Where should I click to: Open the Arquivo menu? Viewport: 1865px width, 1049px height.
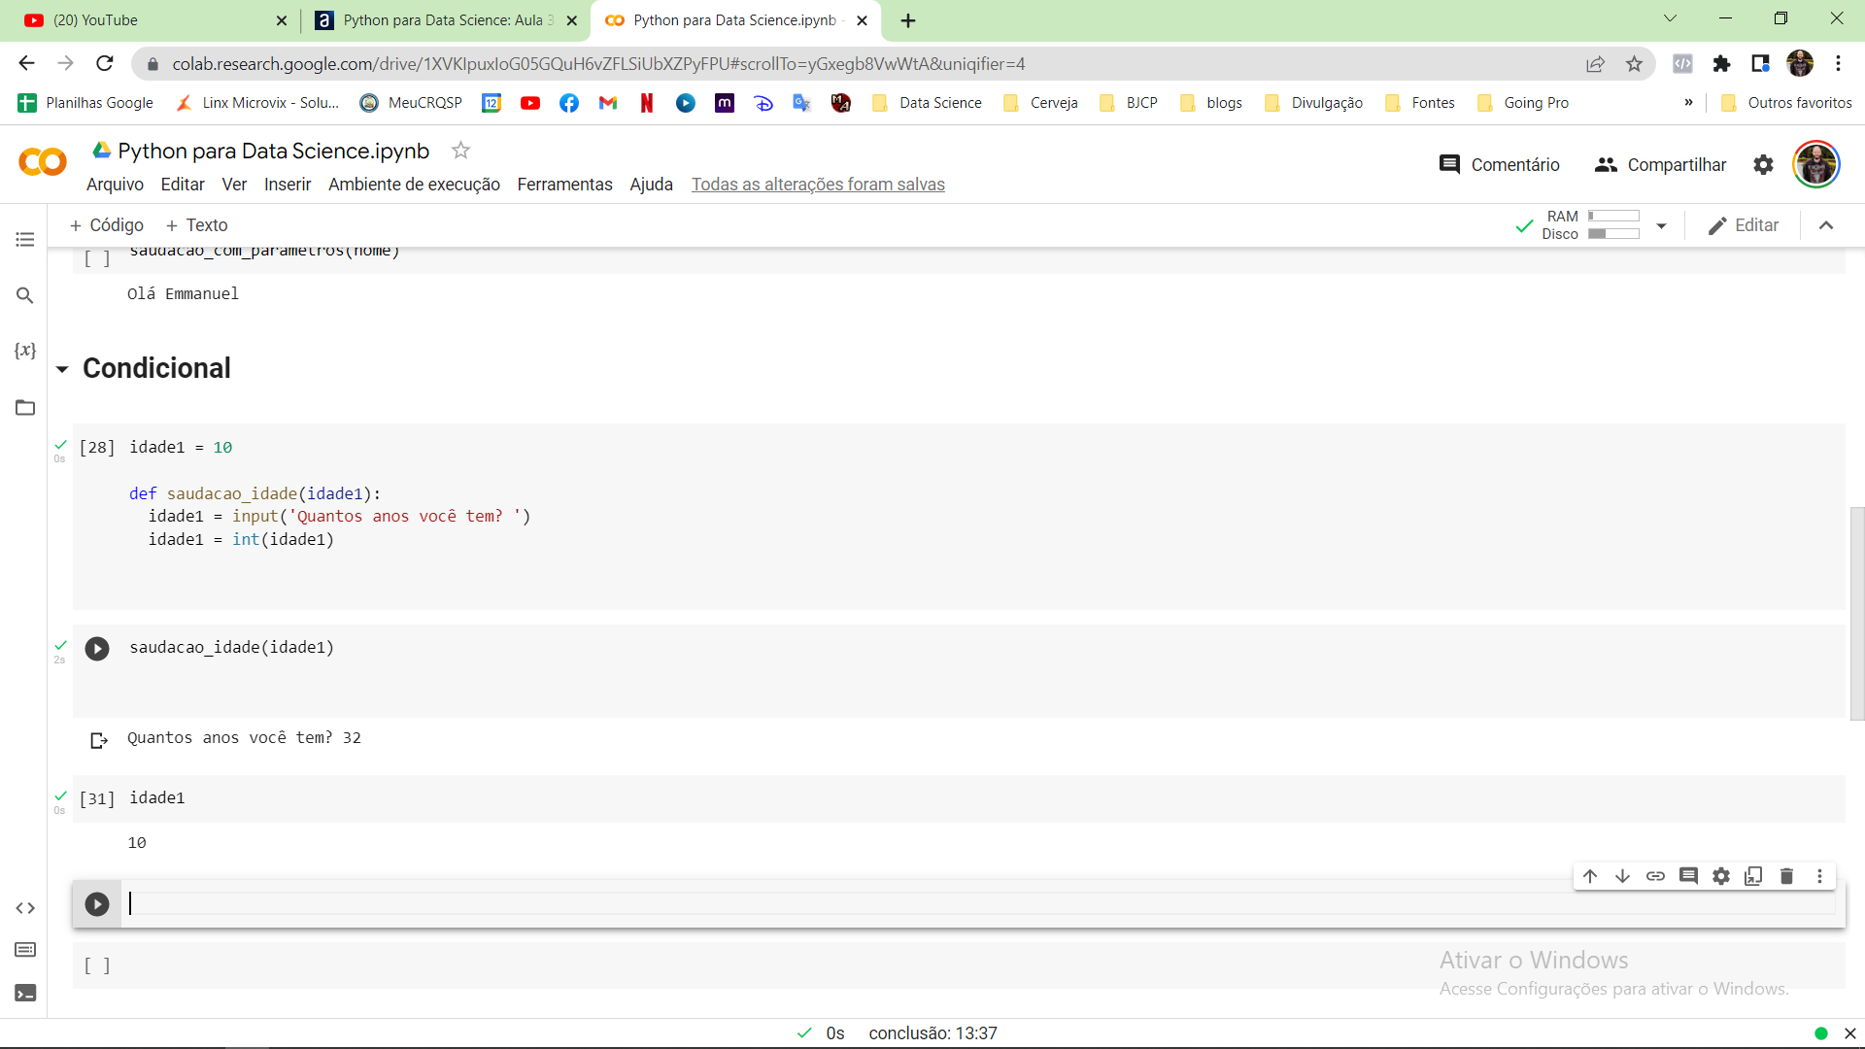(x=115, y=185)
